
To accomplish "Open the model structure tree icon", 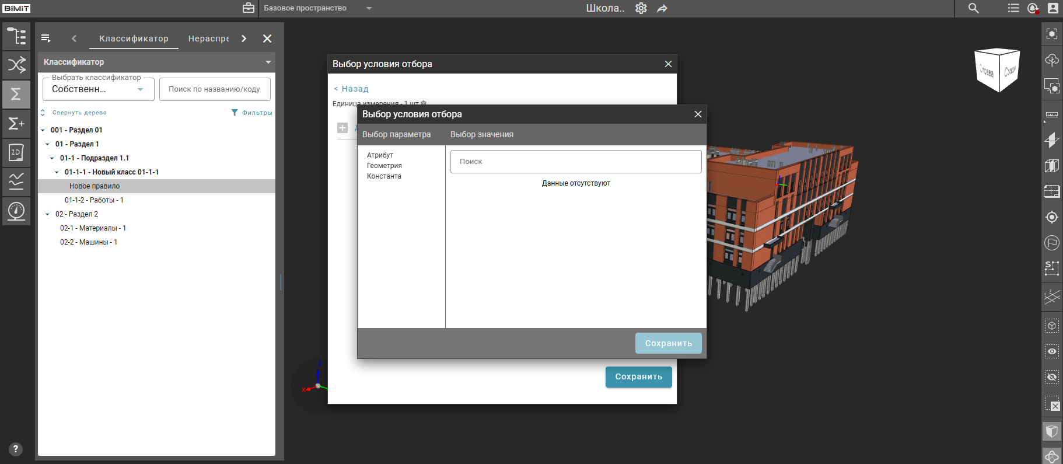I will [x=16, y=36].
